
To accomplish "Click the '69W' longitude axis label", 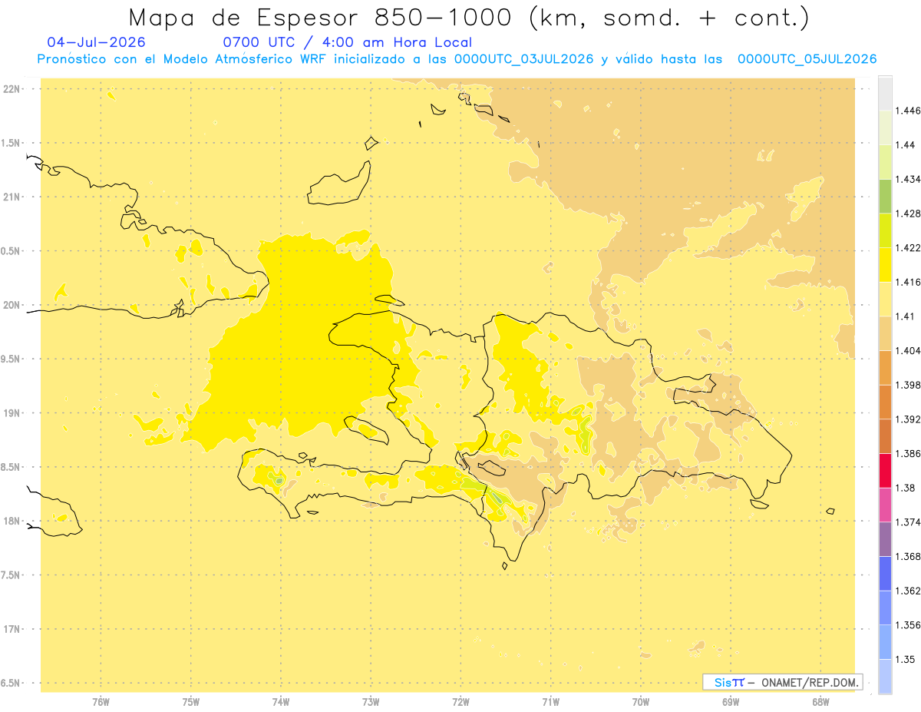I will coord(731,702).
